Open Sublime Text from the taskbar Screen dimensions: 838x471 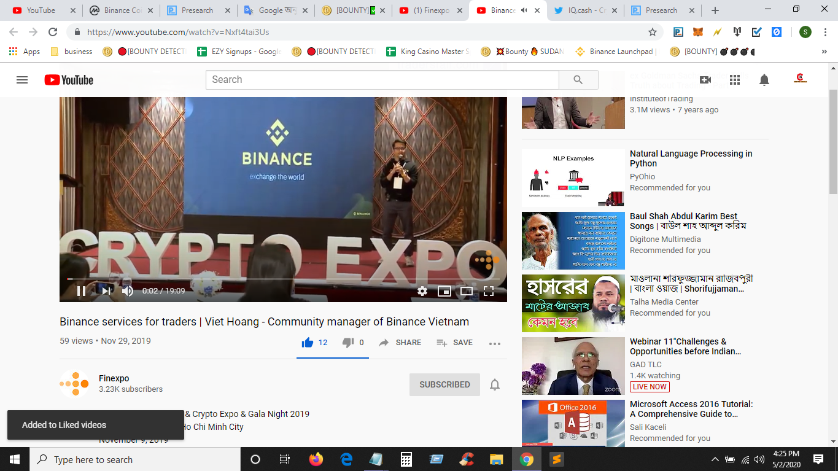pyautogui.click(x=557, y=459)
